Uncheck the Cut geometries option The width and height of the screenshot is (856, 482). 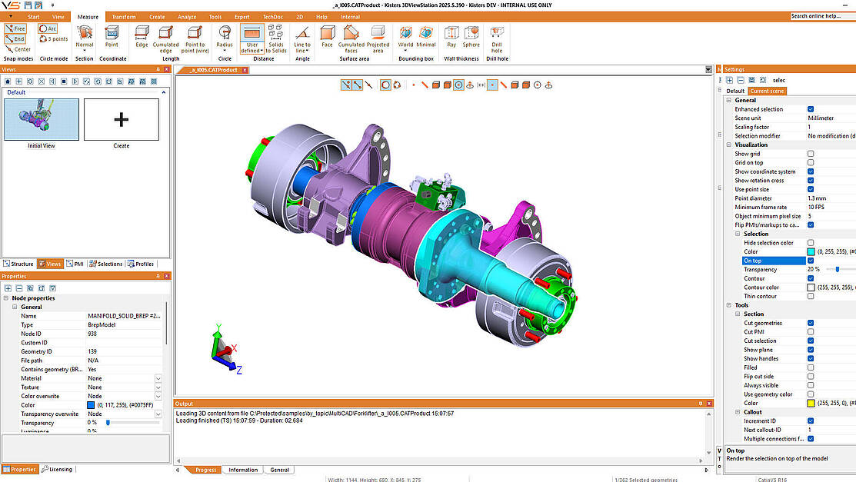coord(811,323)
